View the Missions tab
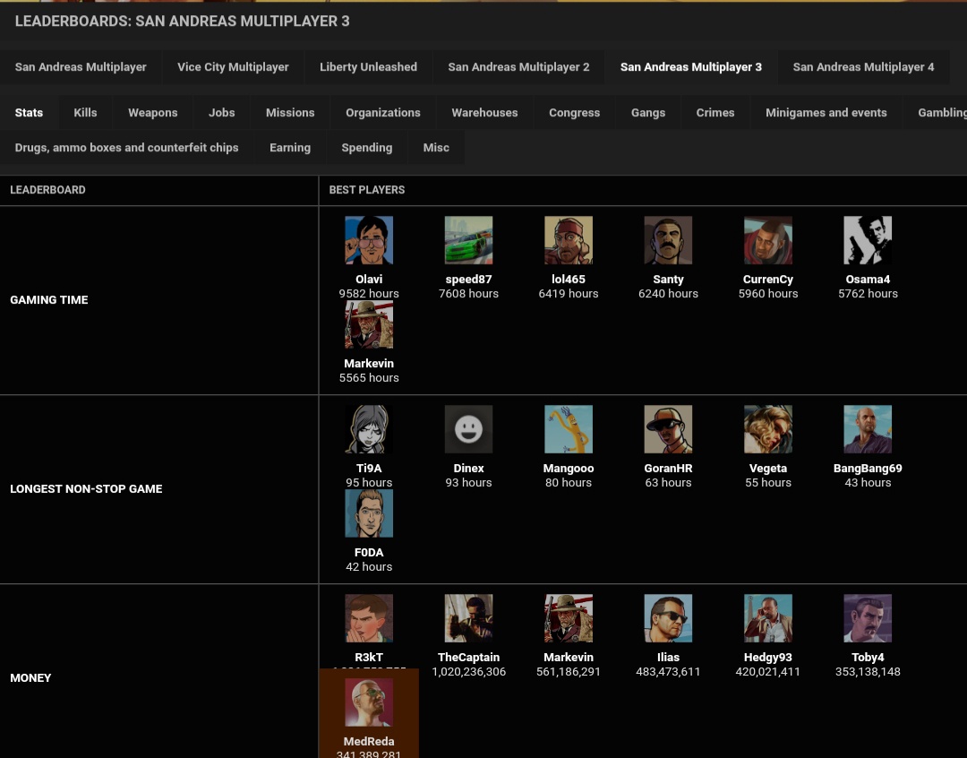This screenshot has width=967, height=758. (290, 112)
